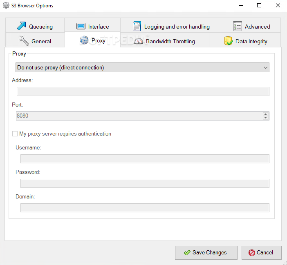Screen dimensions: 287x265
Task: Switch to the Interface tab
Action: click(92, 25)
